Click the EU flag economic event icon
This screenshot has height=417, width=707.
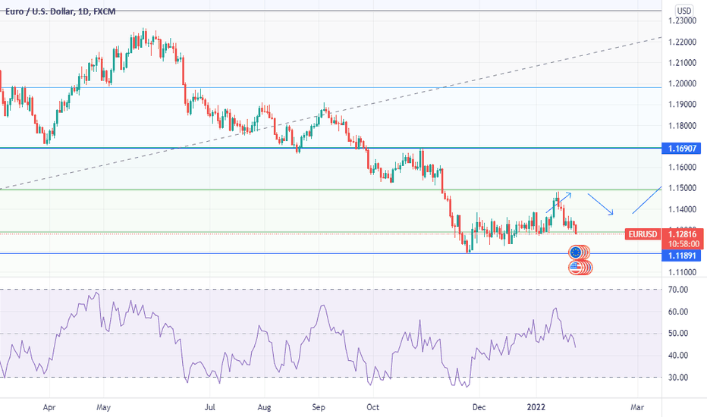pos(575,252)
